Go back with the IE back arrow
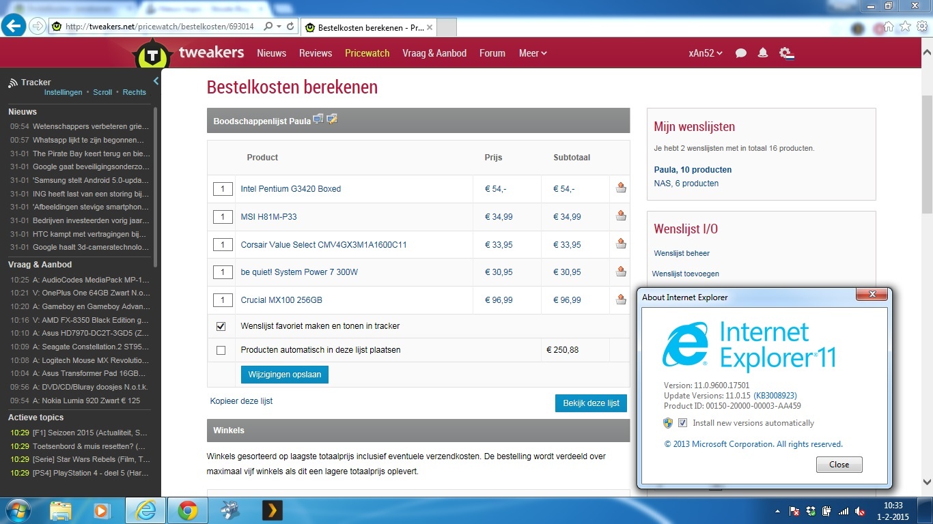 (x=14, y=26)
